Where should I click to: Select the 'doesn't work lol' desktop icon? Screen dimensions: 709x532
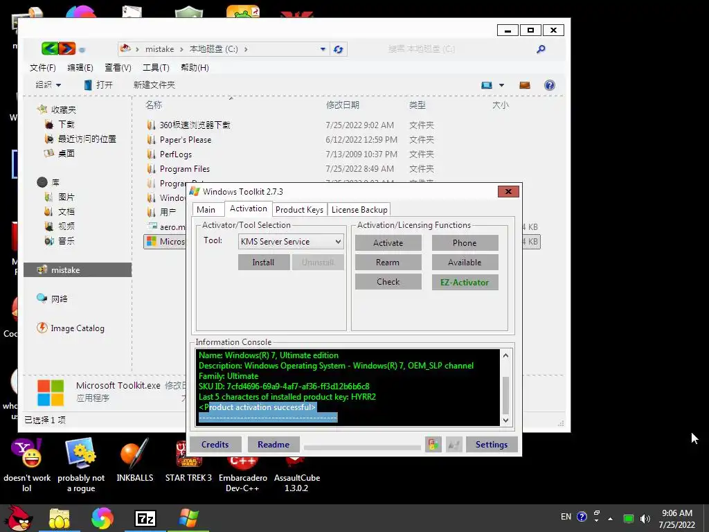[x=27, y=465]
